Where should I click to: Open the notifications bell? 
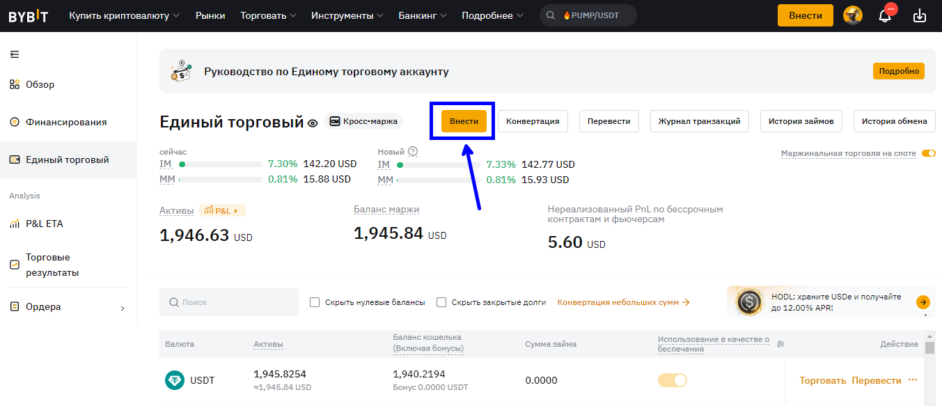click(x=885, y=14)
